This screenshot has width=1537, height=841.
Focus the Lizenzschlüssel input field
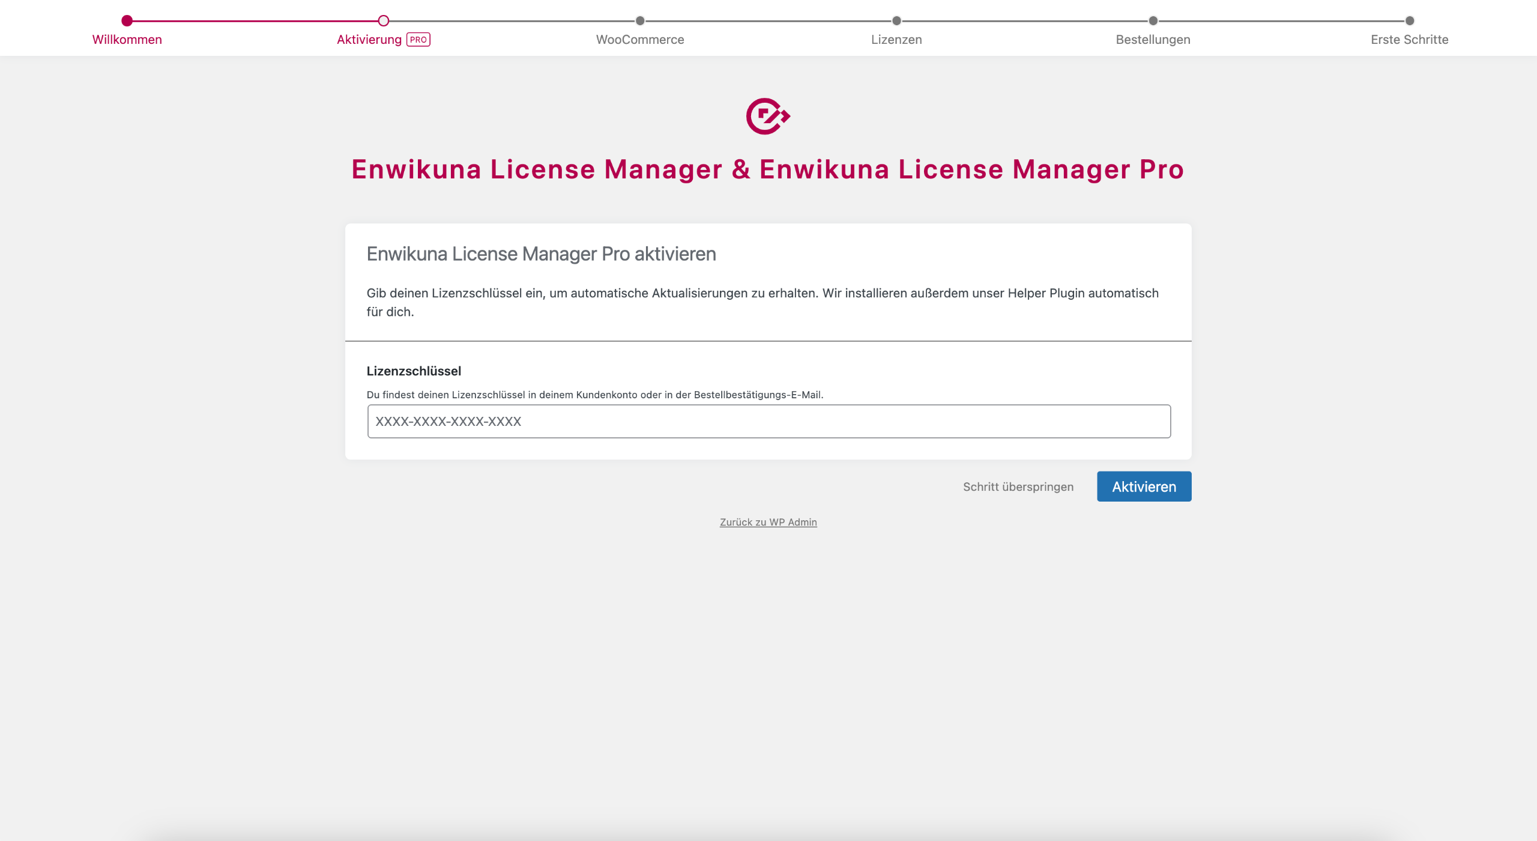click(x=768, y=421)
